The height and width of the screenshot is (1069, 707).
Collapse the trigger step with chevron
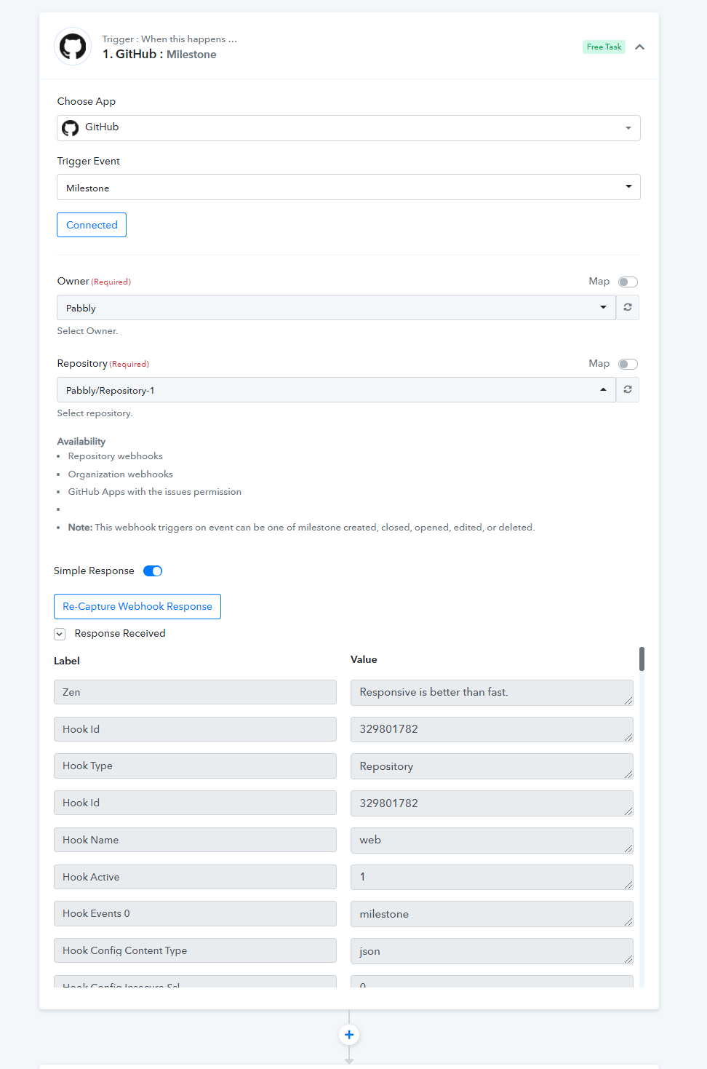[640, 47]
